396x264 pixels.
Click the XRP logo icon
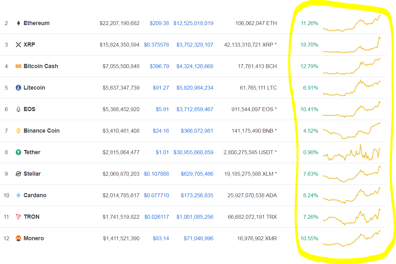point(18,45)
